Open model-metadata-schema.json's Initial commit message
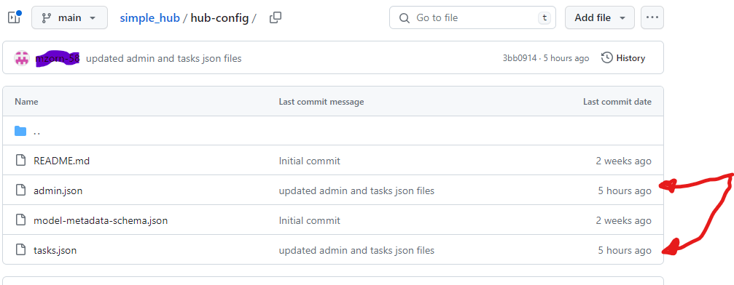The width and height of the screenshot is (734, 285). tap(310, 220)
